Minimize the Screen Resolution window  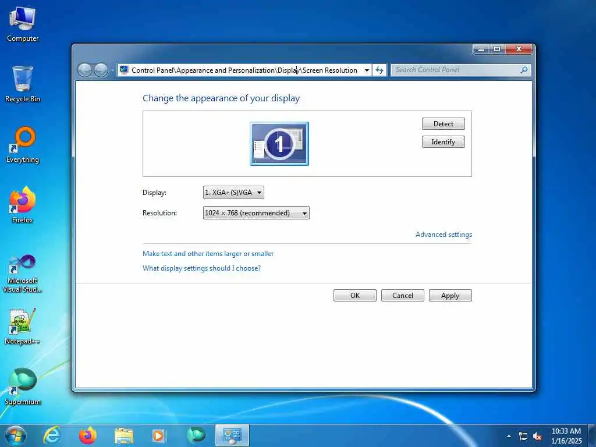(x=481, y=49)
